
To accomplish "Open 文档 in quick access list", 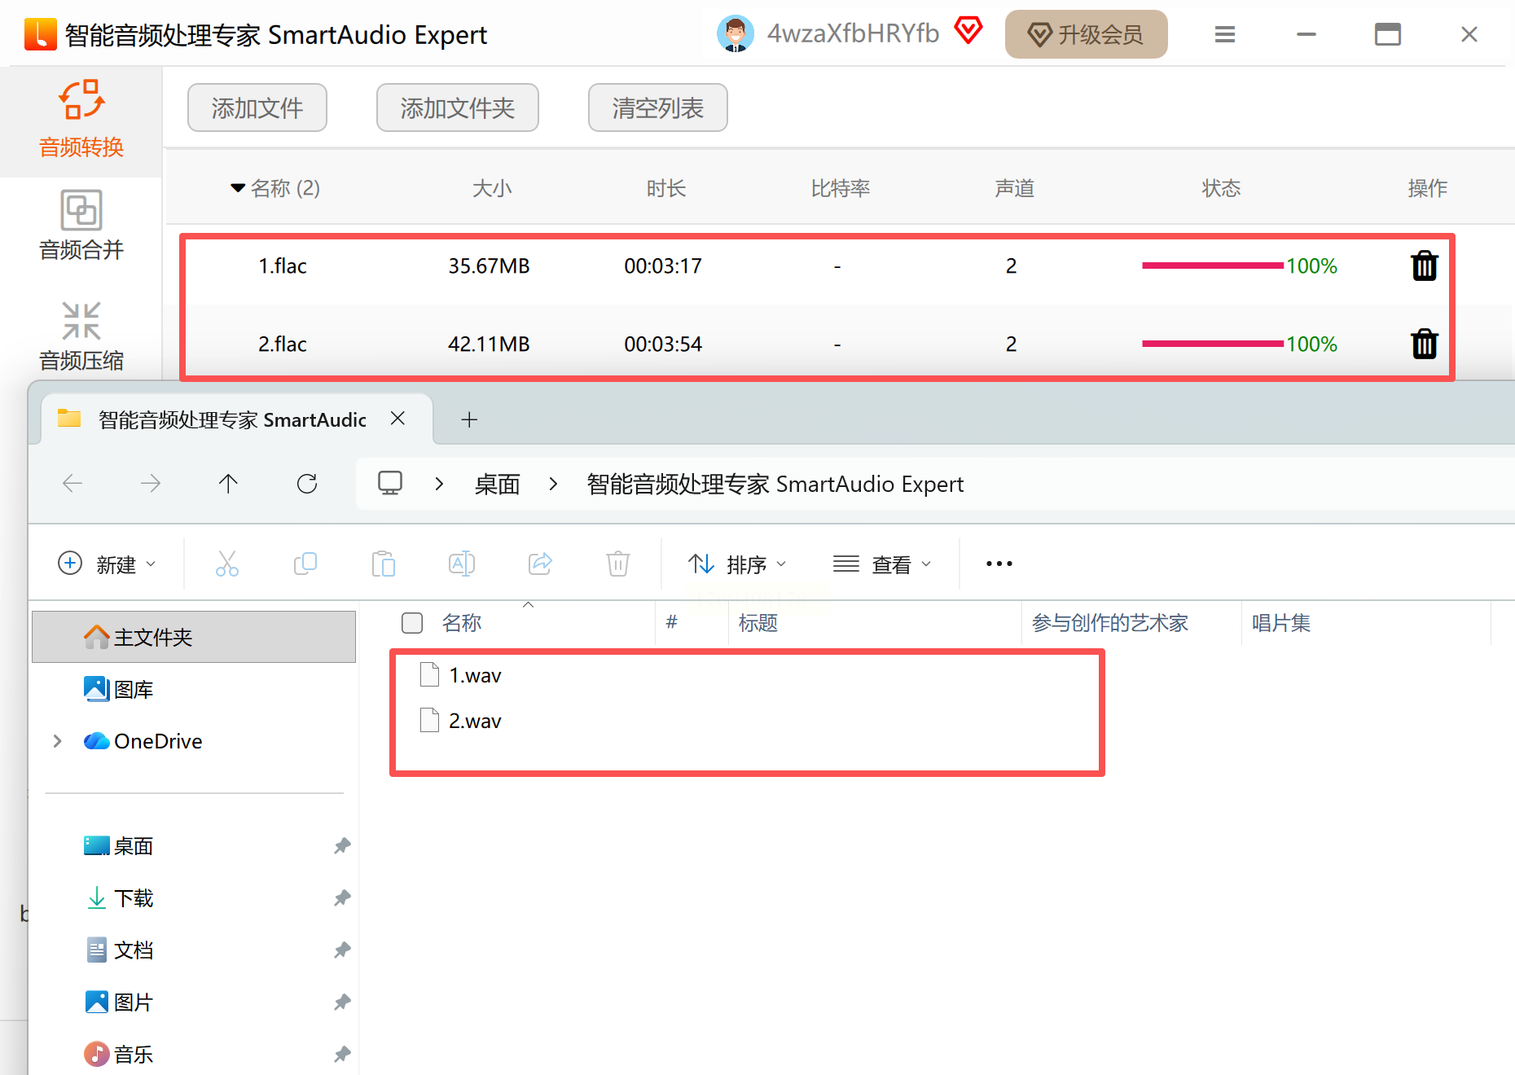I will [x=119, y=950].
